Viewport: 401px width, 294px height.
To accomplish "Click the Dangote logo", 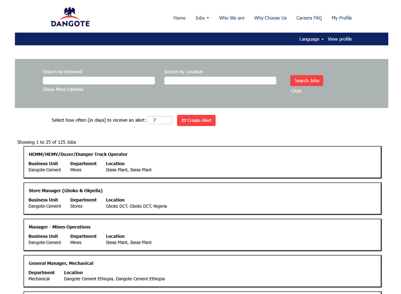I will click(70, 17).
